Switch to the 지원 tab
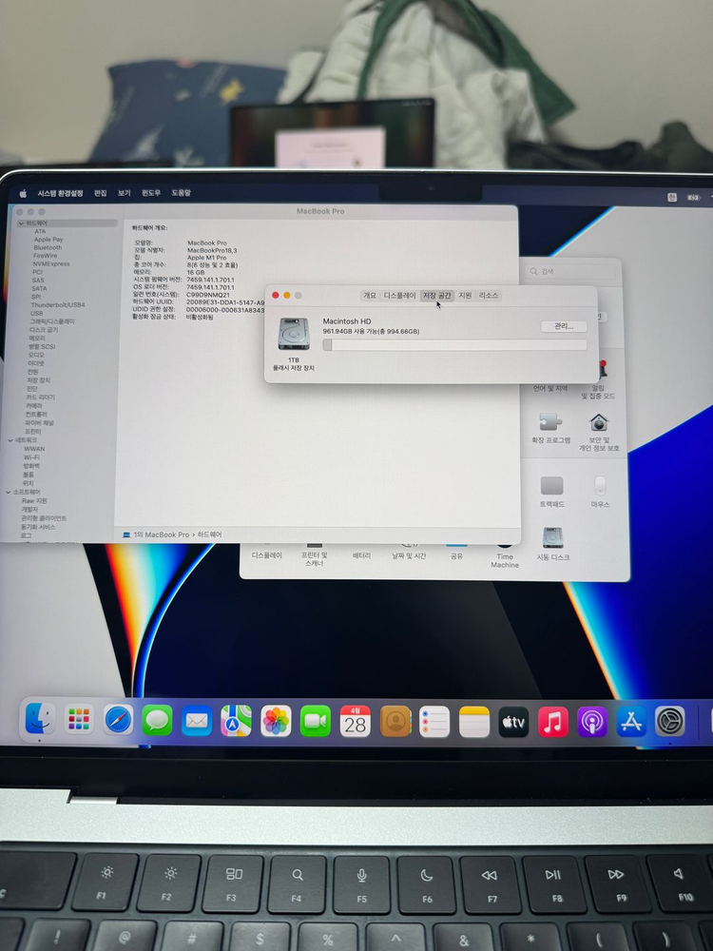The height and width of the screenshot is (951, 713). pos(465,296)
